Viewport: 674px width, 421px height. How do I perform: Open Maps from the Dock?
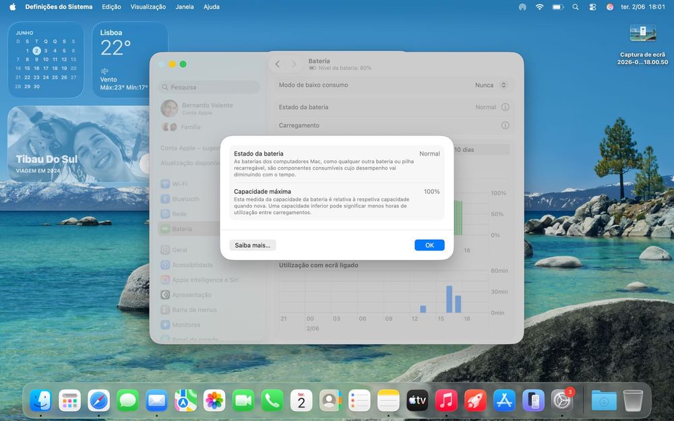(186, 401)
